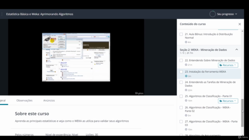This screenshot has height=140, width=249.
Task: Click the folder icon in lesson 25 Recursos
Action: pos(221,101)
